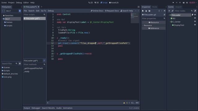The width and height of the screenshot is (198, 111).
Task: Open the Editor menu
Action: point(26,2)
